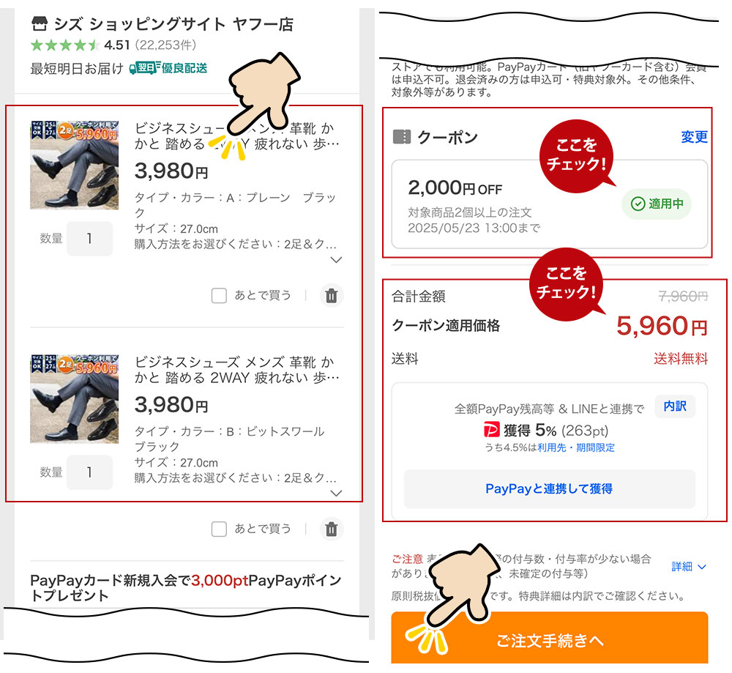Click the 適用中 coupon applied badge
732x673 pixels.
(x=657, y=204)
